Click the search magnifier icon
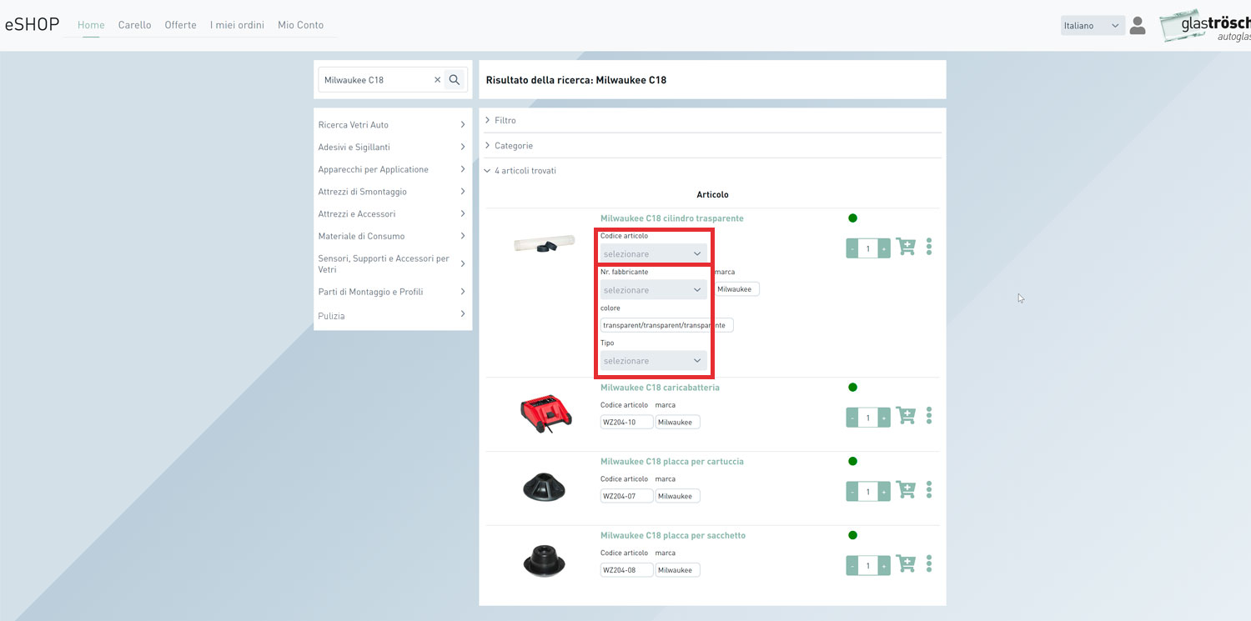 455,80
